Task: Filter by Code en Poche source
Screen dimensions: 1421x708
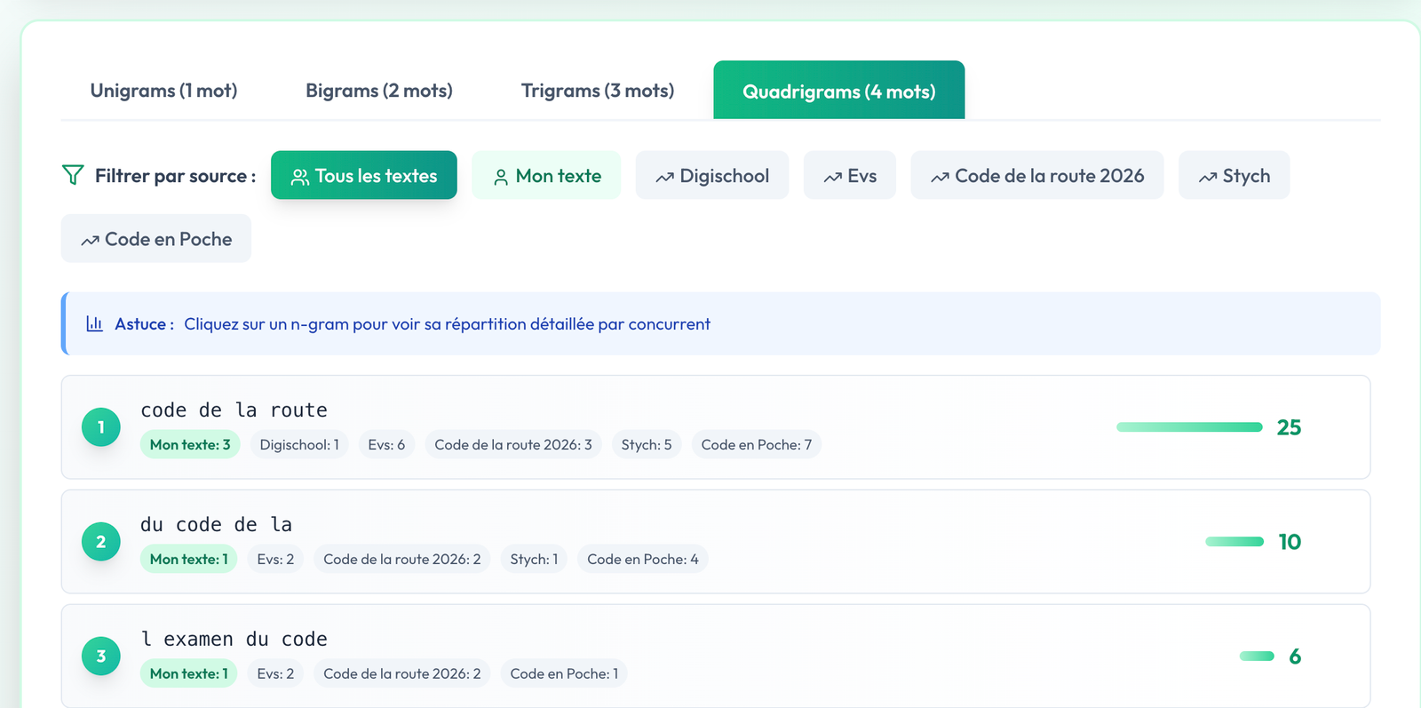Action: [156, 238]
